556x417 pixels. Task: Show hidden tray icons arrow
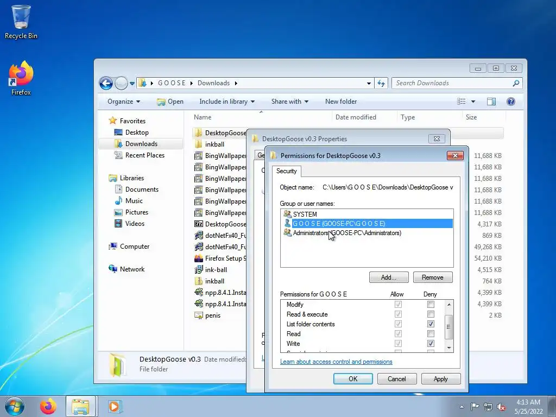pyautogui.click(x=462, y=407)
